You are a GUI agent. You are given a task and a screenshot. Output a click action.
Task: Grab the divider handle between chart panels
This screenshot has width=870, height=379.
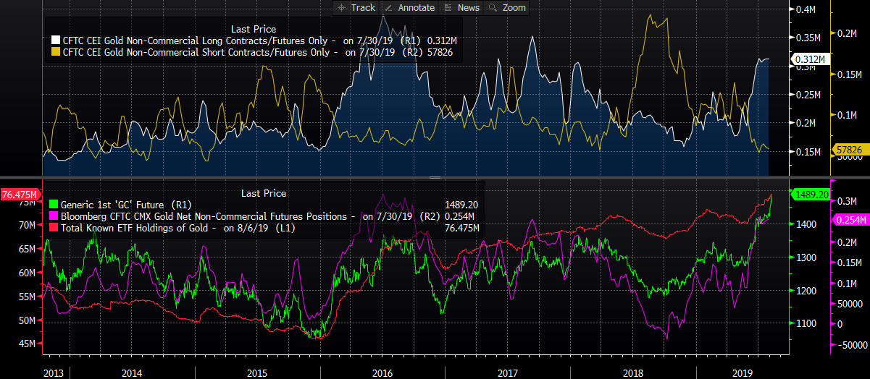pyautogui.click(x=435, y=176)
